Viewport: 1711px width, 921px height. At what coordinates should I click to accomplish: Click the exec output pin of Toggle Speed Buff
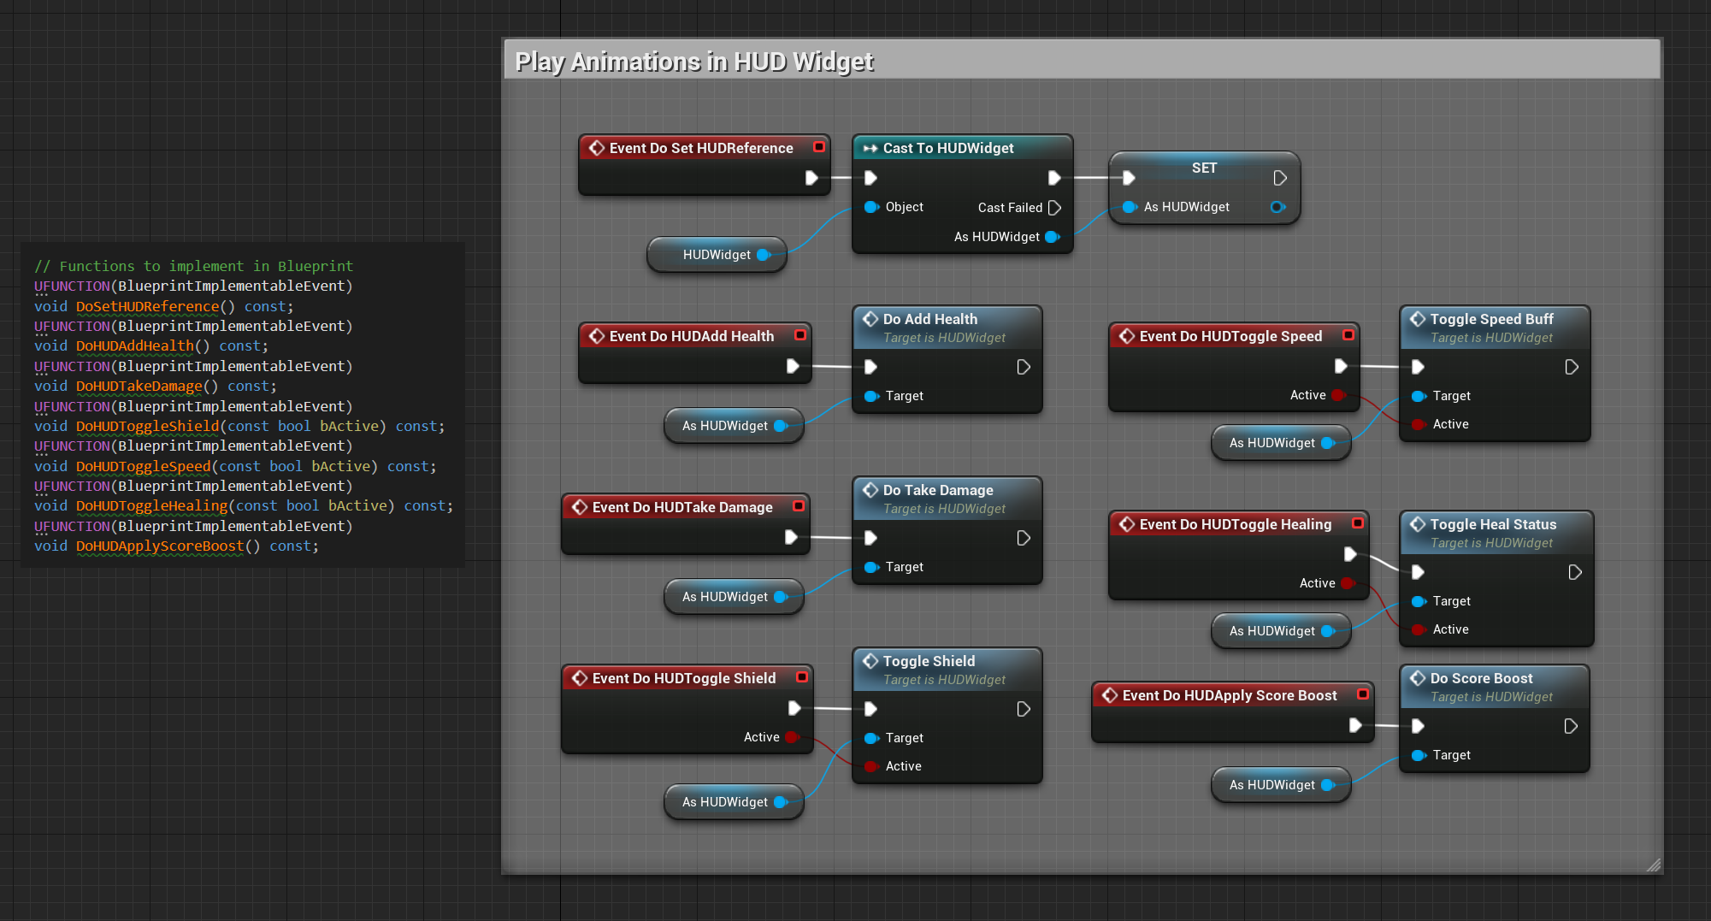point(1571,367)
